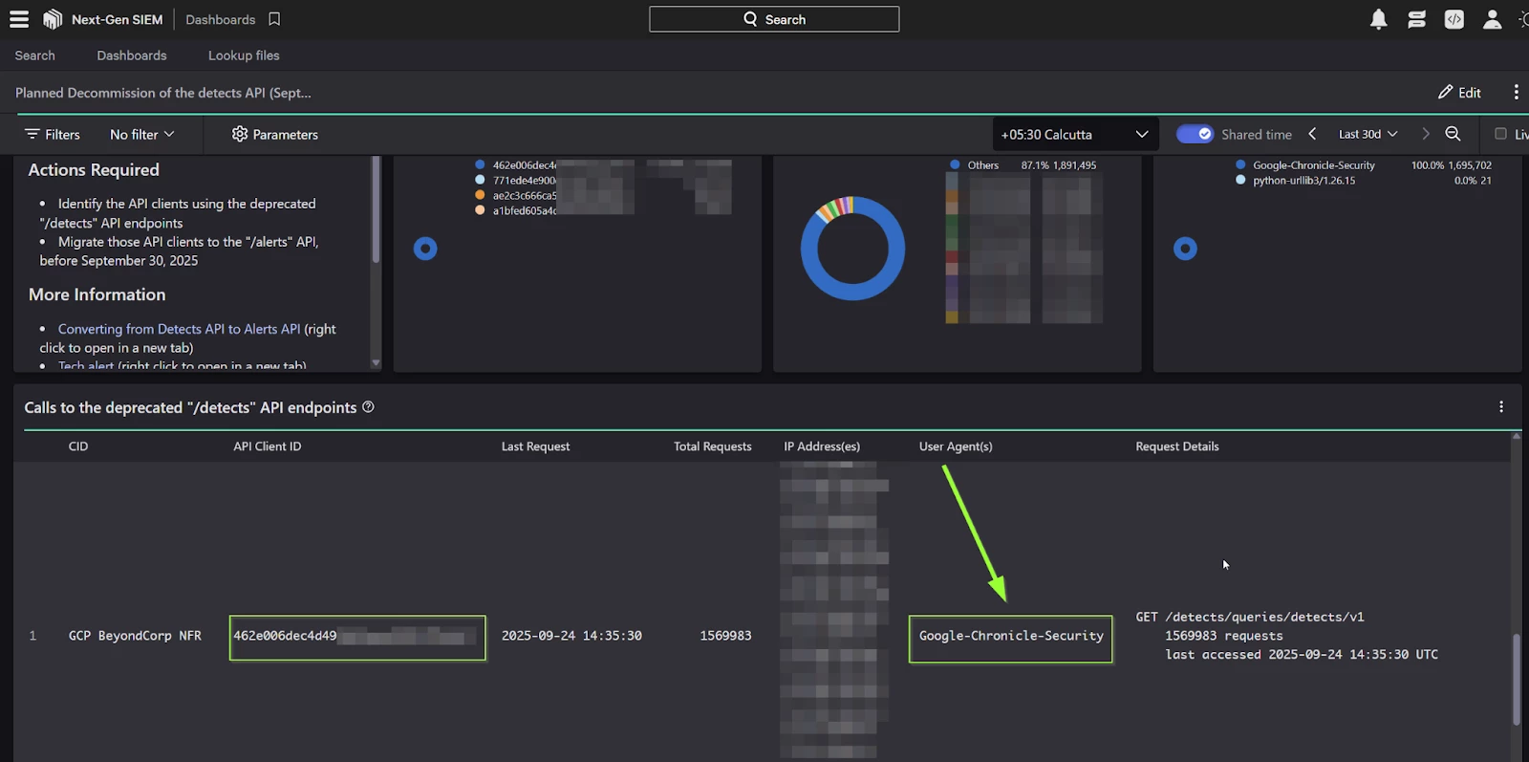Image resolution: width=1529 pixels, height=762 pixels.
Task: Select the 1569983 total requests cell
Action: point(725,636)
